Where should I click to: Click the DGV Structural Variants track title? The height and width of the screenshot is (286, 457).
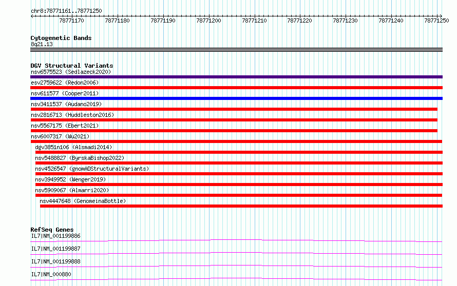72,66
